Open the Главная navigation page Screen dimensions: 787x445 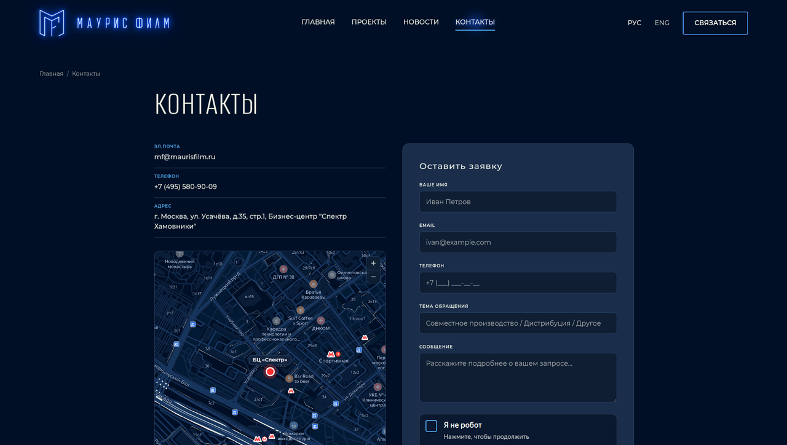click(x=318, y=22)
